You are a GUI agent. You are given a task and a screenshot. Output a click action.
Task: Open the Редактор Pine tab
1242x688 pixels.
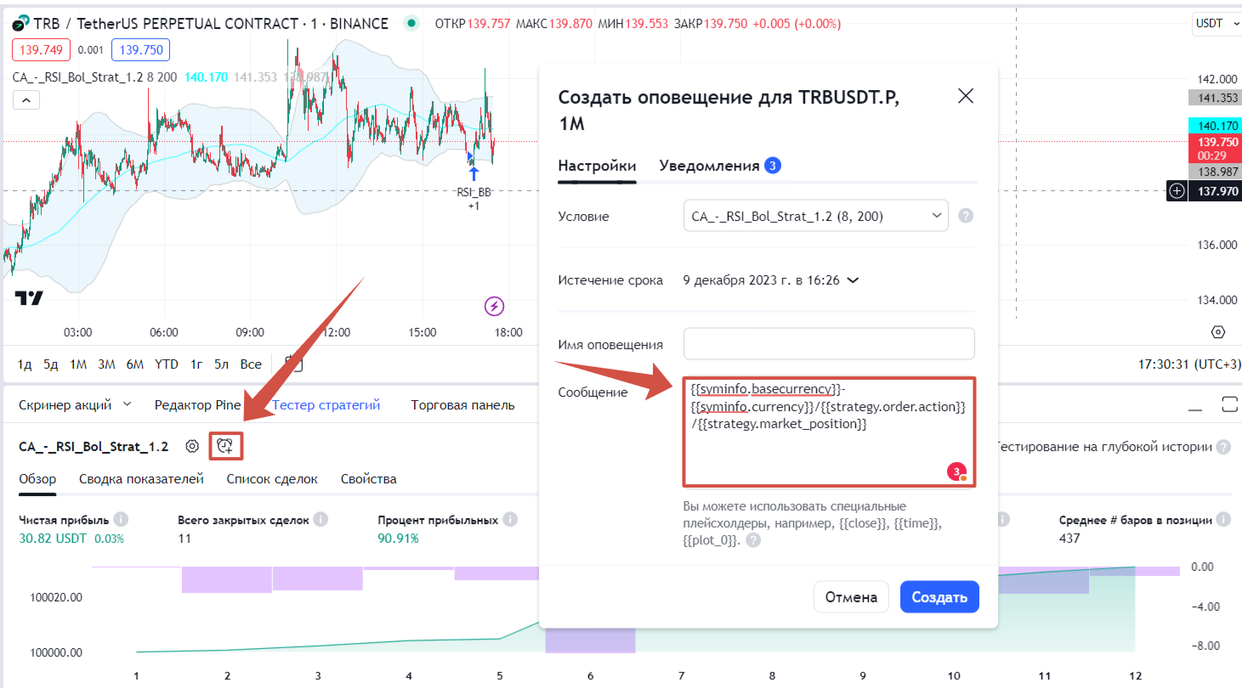(x=197, y=404)
